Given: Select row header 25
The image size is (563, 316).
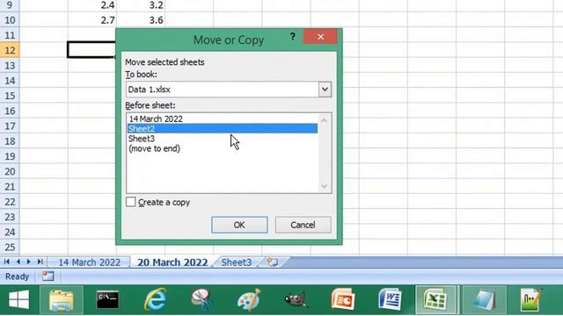Looking at the screenshot, I should click(10, 248).
